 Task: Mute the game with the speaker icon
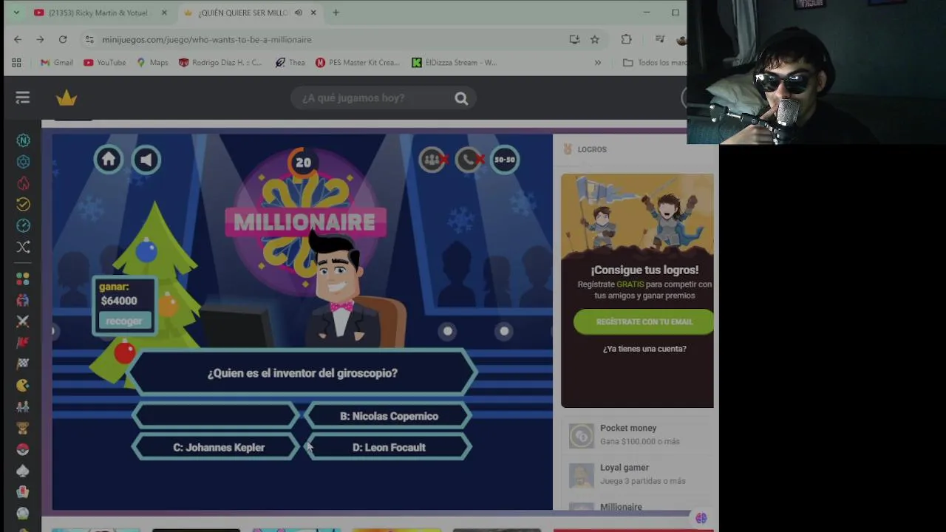click(x=146, y=160)
